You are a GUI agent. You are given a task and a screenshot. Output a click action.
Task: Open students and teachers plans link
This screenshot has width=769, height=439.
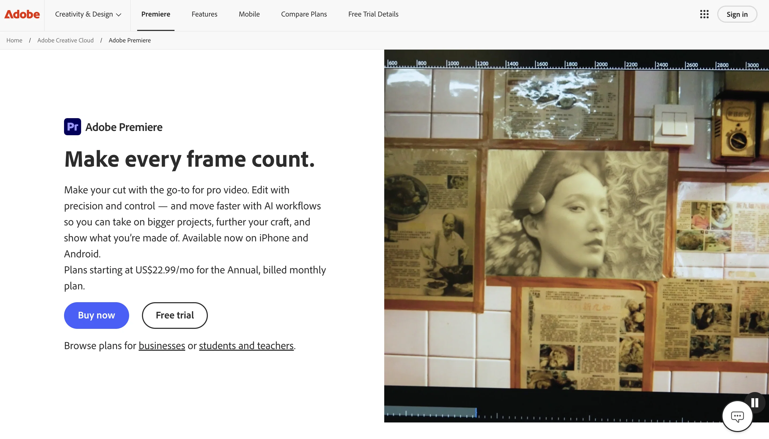click(246, 346)
